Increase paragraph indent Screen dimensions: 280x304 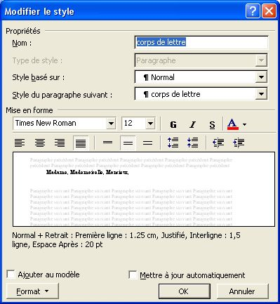coord(239,143)
